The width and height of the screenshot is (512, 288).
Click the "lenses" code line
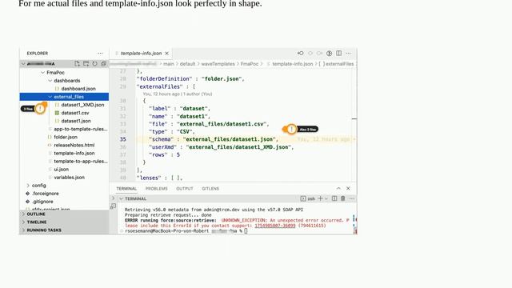[159, 178]
